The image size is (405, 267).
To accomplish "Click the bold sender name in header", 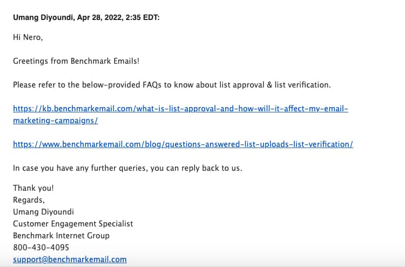I will point(44,18).
